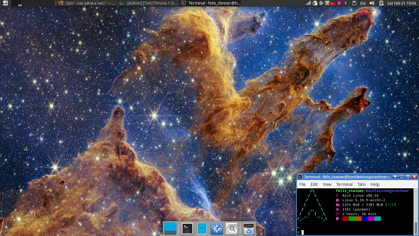Switch to the Throne taskbar window

pyautogui.click(x=149, y=3)
